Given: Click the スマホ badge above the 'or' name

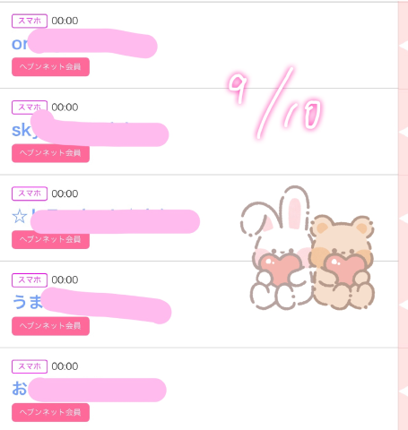Looking at the screenshot, I should coord(30,21).
